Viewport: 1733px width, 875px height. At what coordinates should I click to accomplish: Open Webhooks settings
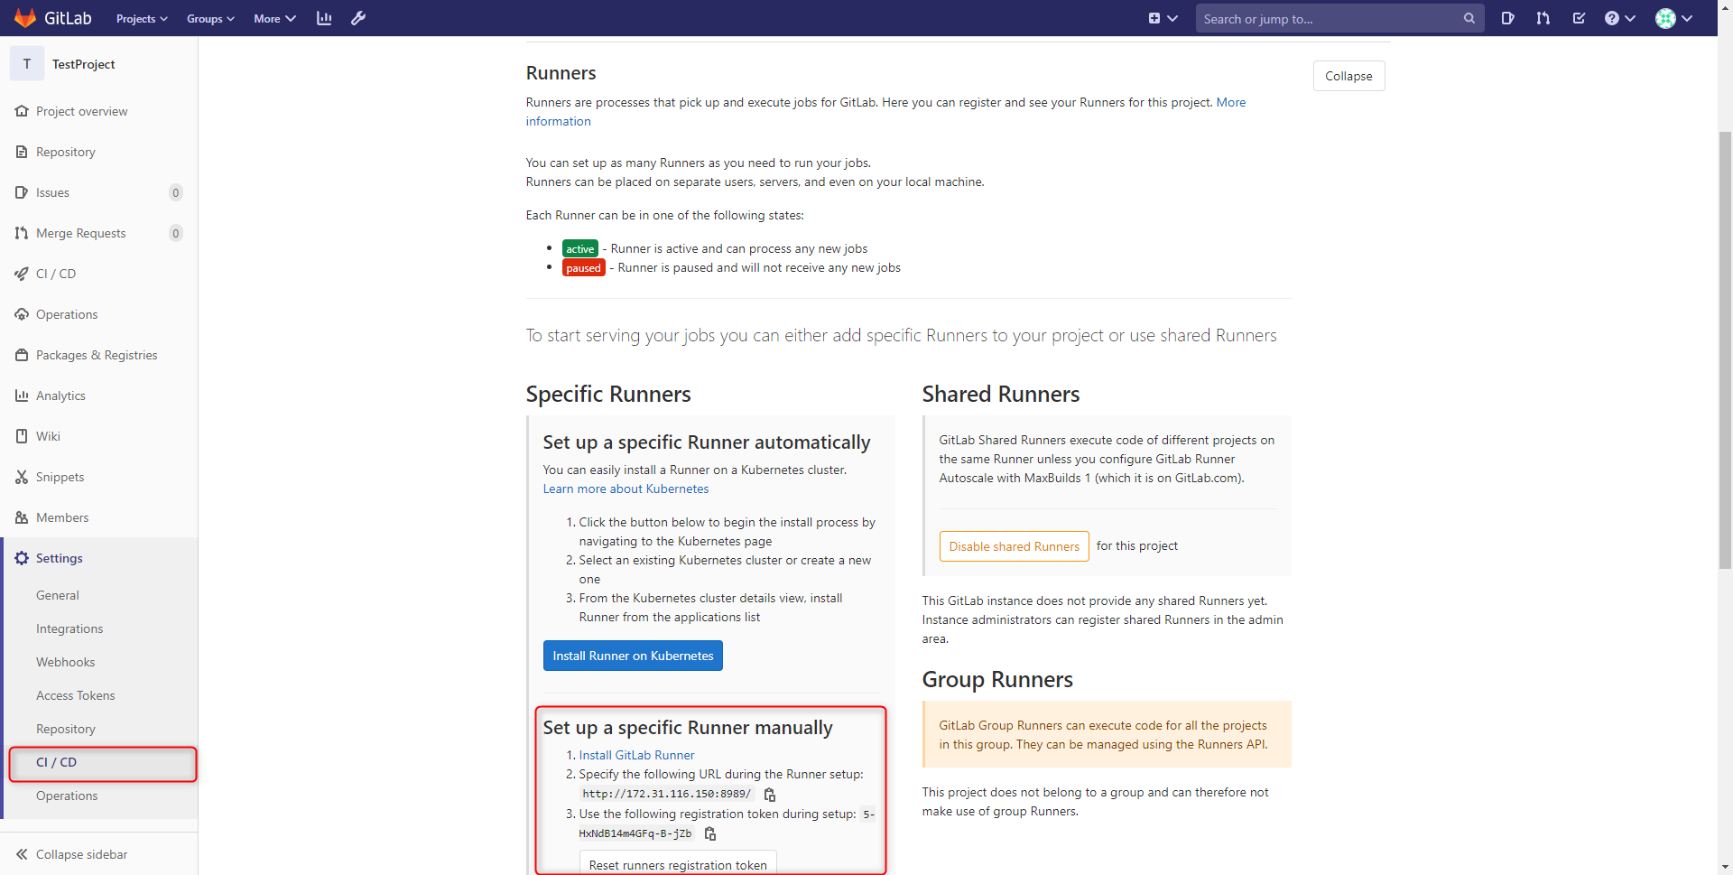point(65,662)
